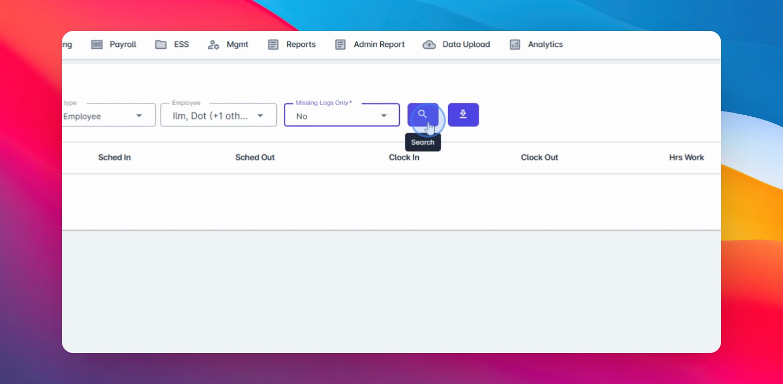
Task: Sort by the Sched Out column
Action: pyautogui.click(x=255, y=157)
